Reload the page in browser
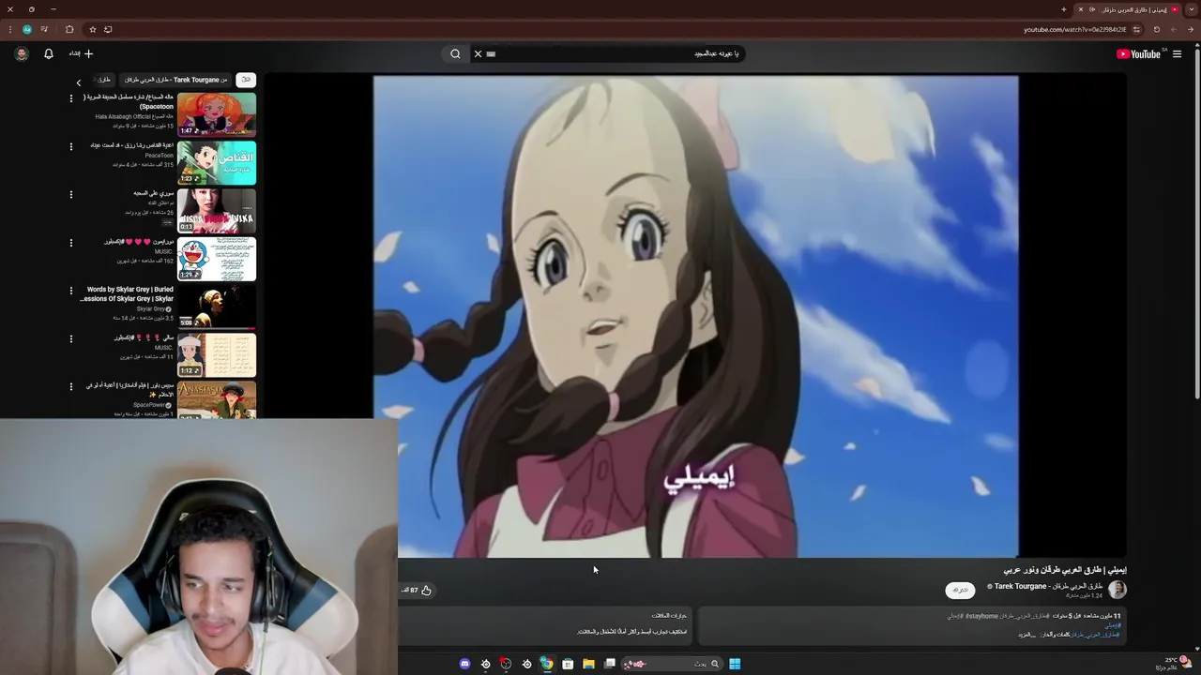The image size is (1201, 675). tap(1156, 29)
